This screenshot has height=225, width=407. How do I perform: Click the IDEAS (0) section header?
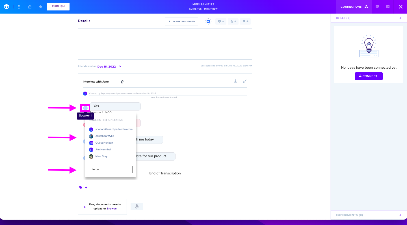tap(343, 18)
